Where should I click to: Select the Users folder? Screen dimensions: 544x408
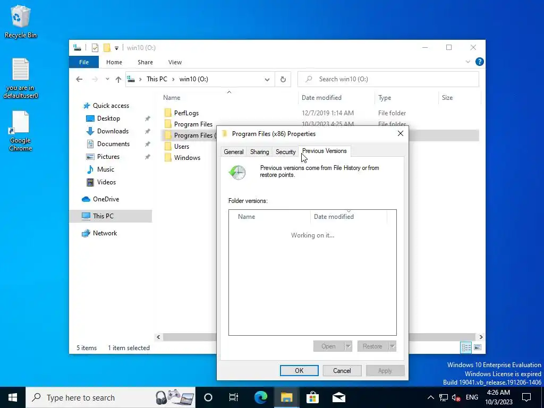pos(182,147)
